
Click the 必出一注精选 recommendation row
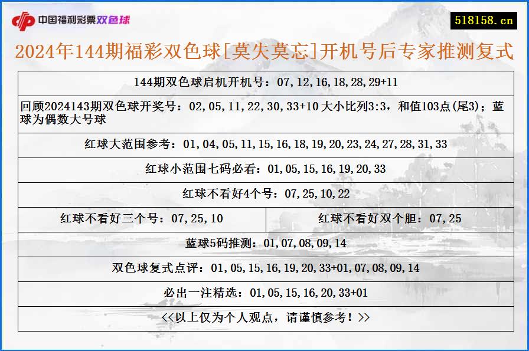tap(264, 291)
